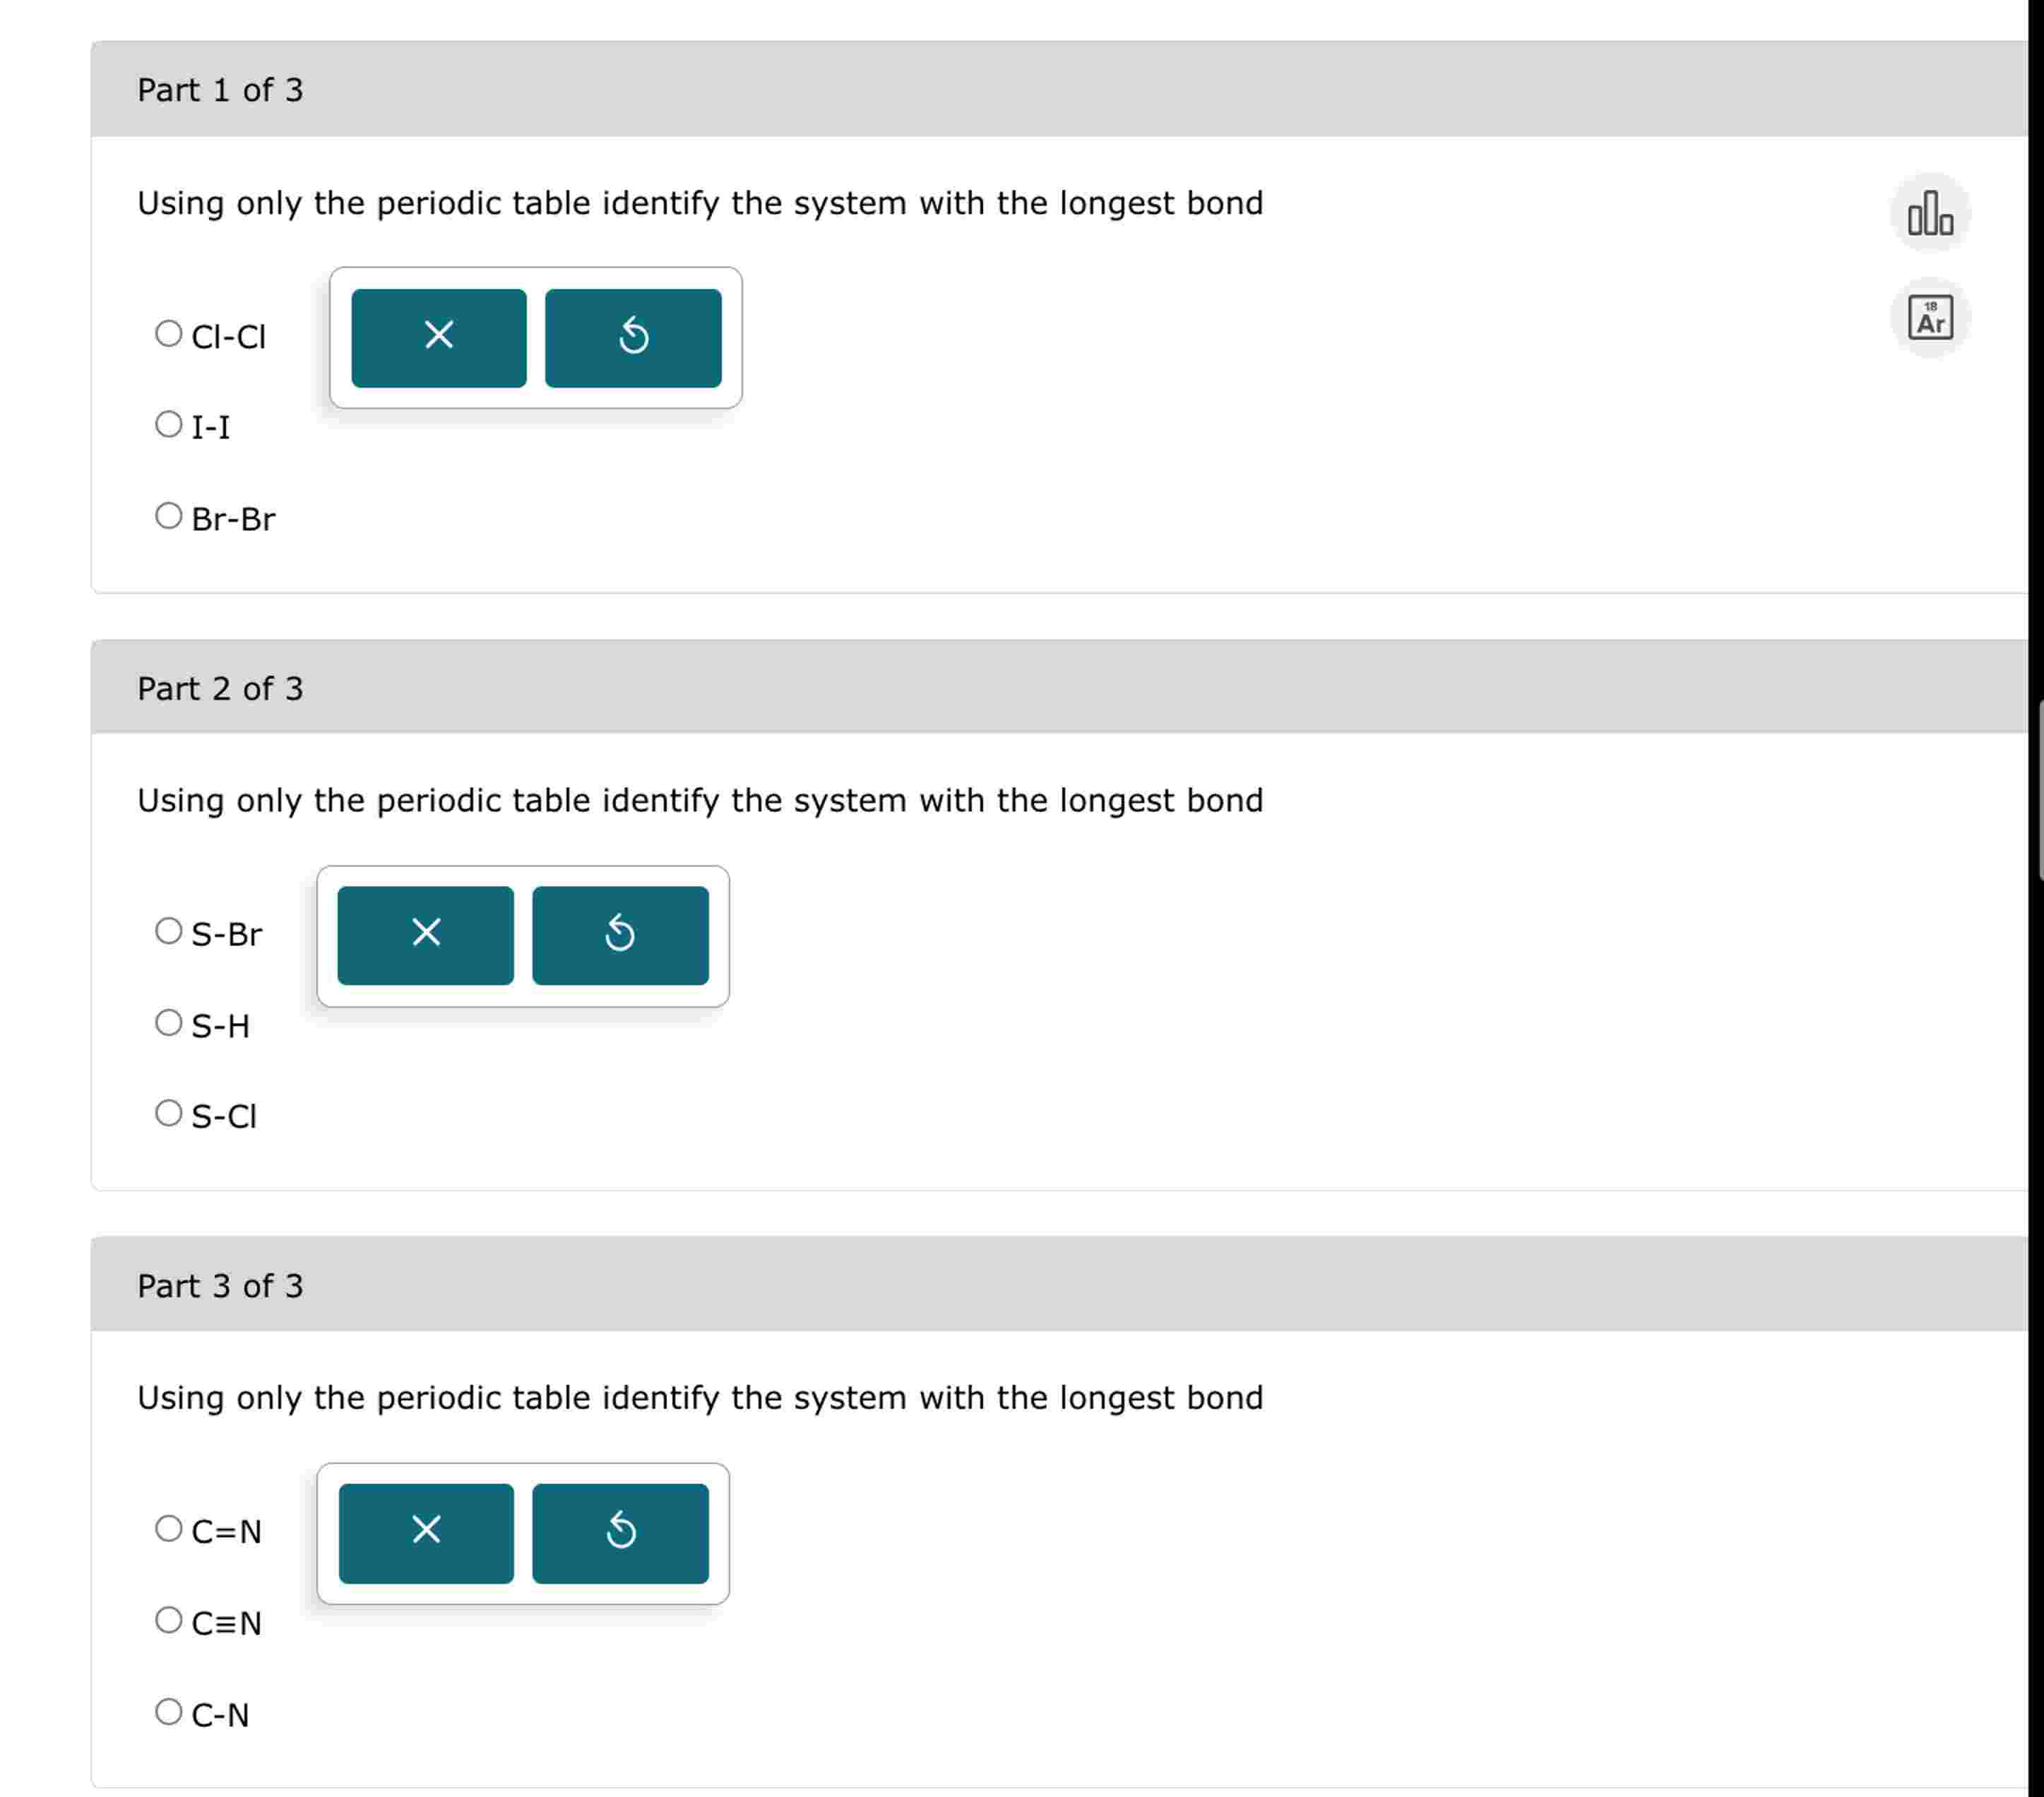2044x1797 pixels.
Task: Open the bar chart data tool
Action: pyautogui.click(x=1932, y=213)
